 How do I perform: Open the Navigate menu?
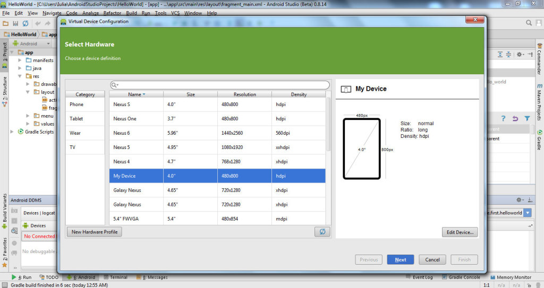[x=52, y=13]
